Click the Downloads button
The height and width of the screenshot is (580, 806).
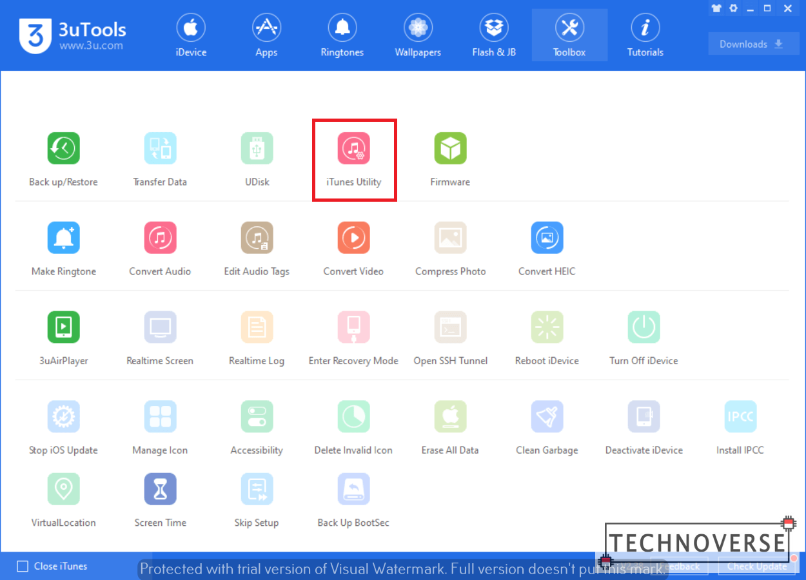point(754,44)
